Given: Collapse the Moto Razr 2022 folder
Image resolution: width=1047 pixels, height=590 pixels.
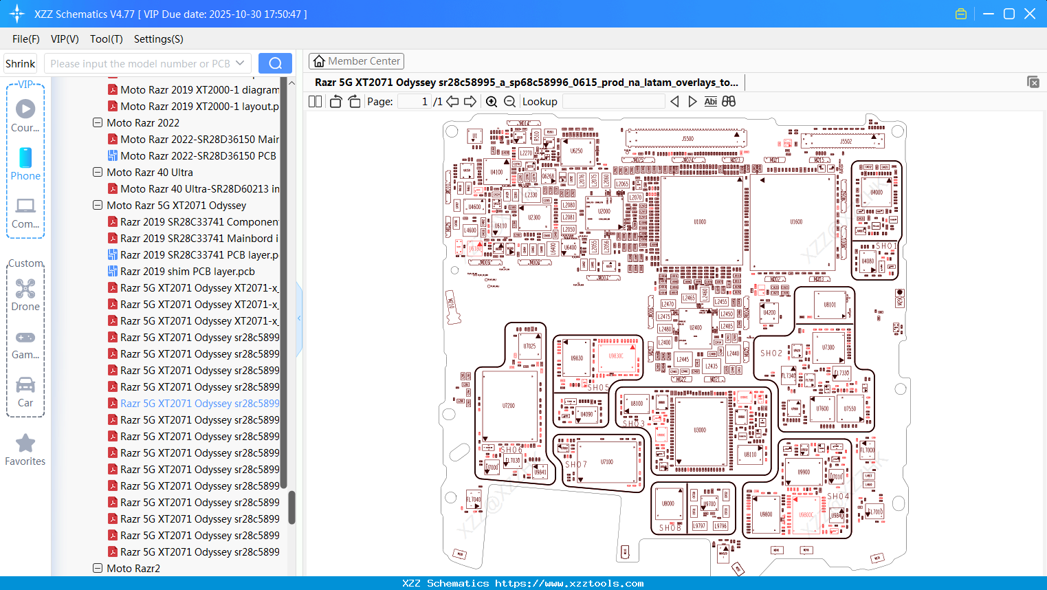Looking at the screenshot, I should pos(98,122).
